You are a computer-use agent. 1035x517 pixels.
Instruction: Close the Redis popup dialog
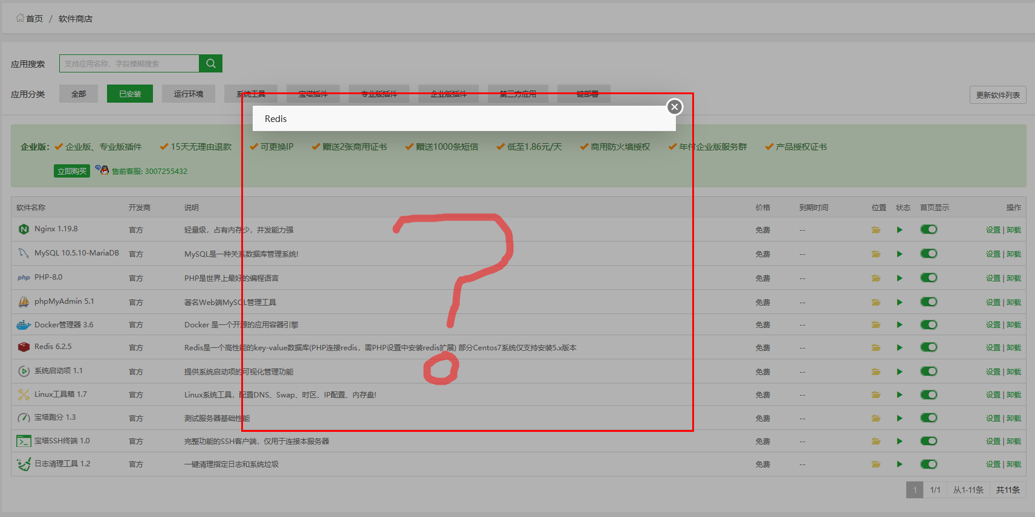point(675,107)
